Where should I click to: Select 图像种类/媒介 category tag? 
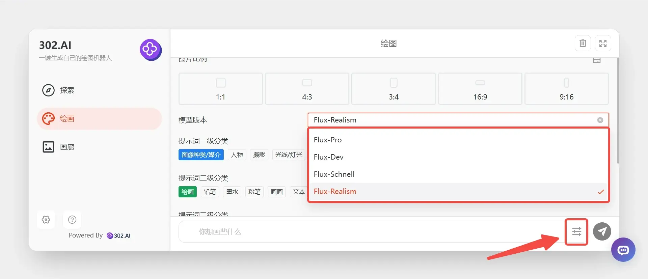click(201, 155)
